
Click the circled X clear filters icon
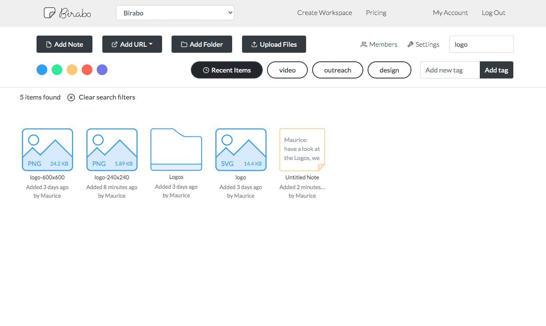[71, 97]
